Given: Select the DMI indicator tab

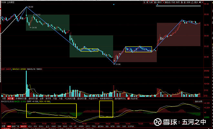Looking at the screenshot, I should [x=59, y=126].
